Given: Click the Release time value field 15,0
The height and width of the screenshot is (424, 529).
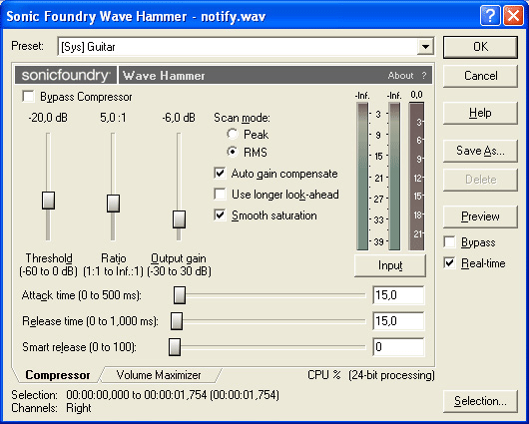Looking at the screenshot, I should click(398, 321).
